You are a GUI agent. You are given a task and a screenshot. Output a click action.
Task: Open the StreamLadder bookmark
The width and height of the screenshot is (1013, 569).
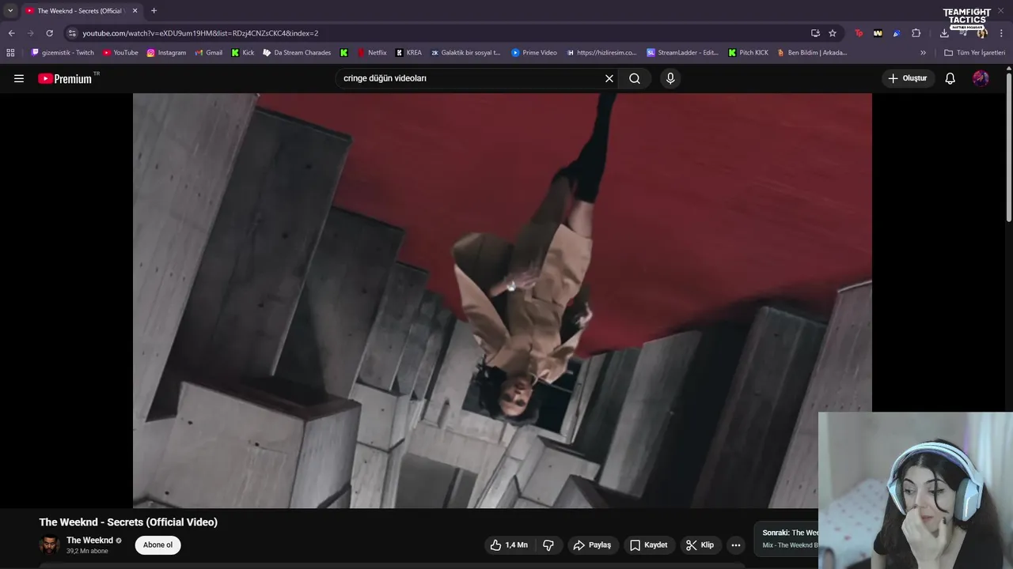tap(682, 53)
